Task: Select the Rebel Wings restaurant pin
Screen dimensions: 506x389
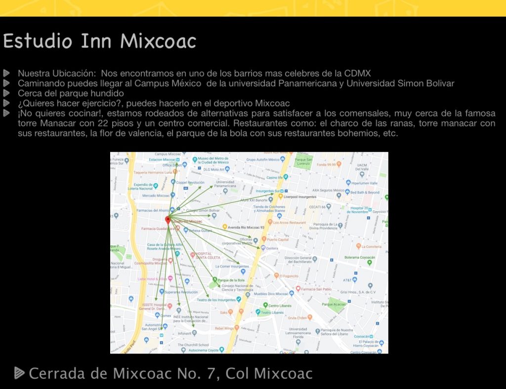Action: [x=237, y=328]
